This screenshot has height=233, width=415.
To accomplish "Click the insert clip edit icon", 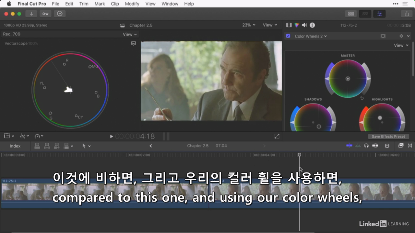I will click(x=47, y=146).
